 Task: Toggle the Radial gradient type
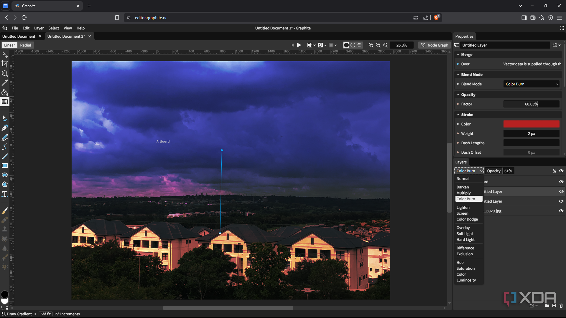click(25, 45)
